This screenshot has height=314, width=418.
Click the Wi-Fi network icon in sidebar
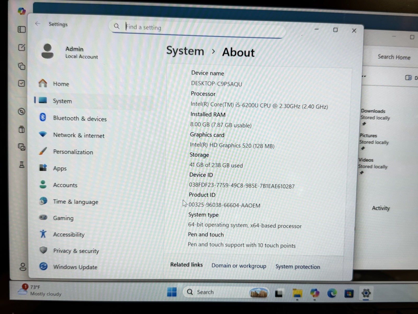[x=43, y=134]
